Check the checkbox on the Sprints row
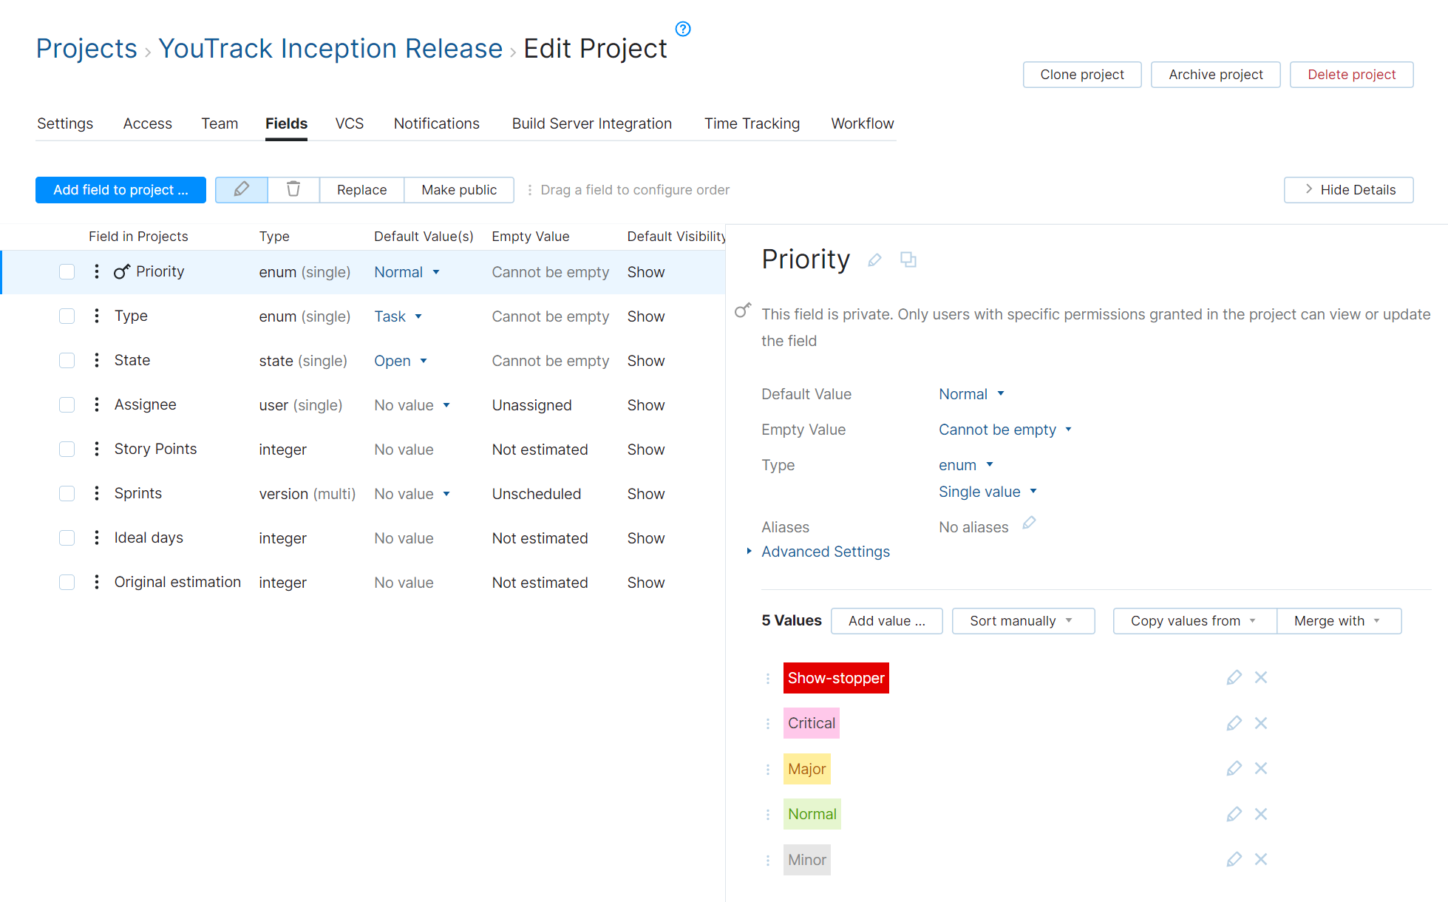This screenshot has height=902, width=1448. (67, 493)
